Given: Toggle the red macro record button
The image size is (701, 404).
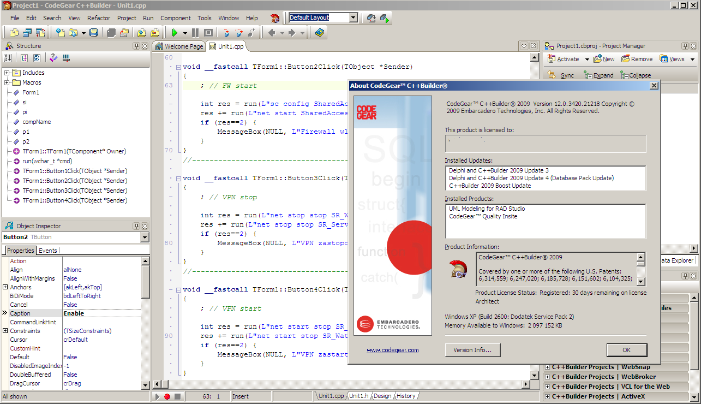Looking at the screenshot, I should 167,397.
